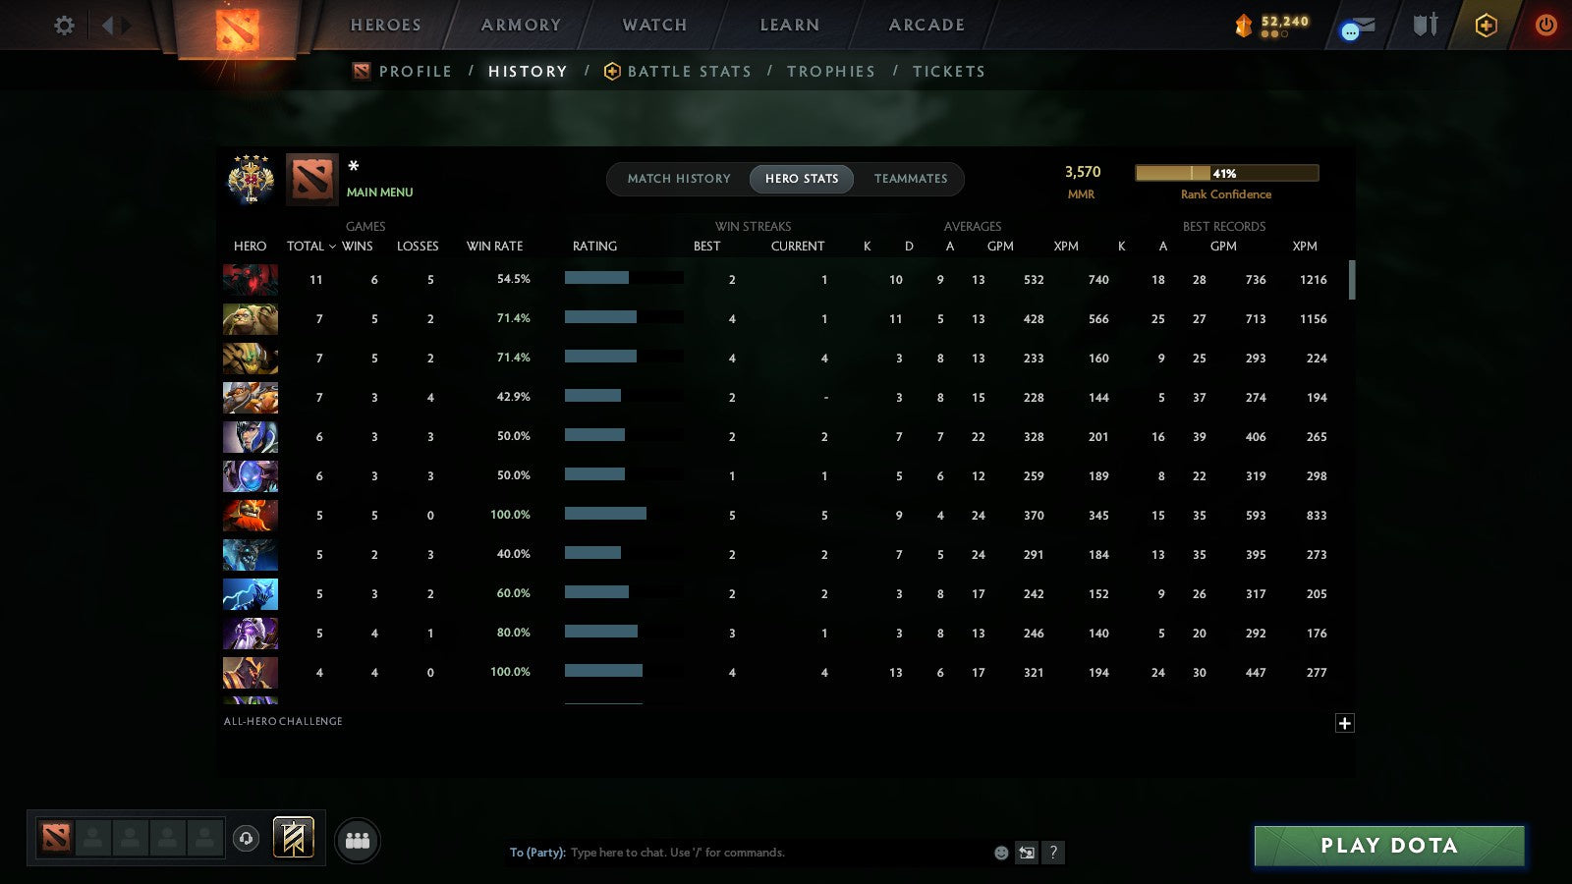Screen dimensions: 1572x884
Task: Click the Rank Confidence progress bar
Action: click(1227, 172)
